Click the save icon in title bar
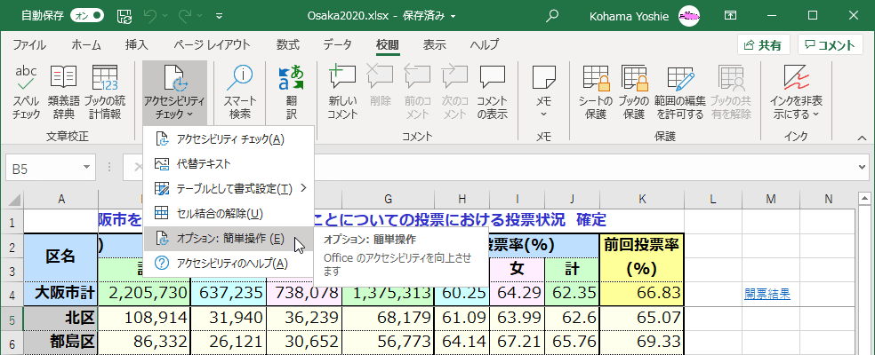The height and width of the screenshot is (355, 875). point(124,16)
